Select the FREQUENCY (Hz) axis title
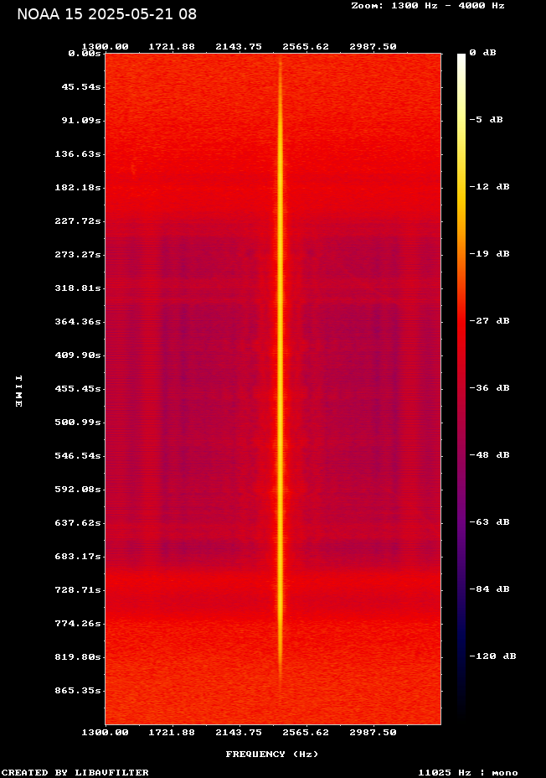 [x=272, y=755]
